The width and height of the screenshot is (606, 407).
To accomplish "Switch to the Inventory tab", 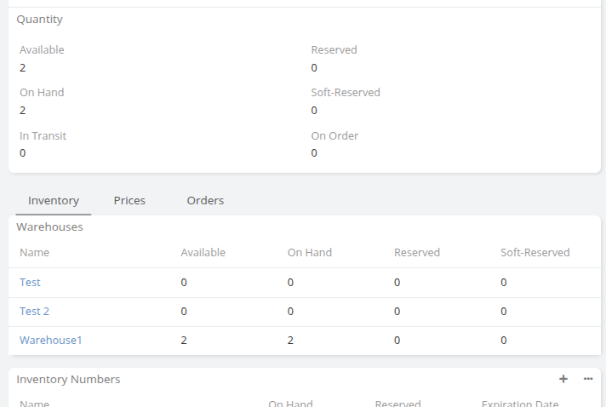I will coord(54,201).
